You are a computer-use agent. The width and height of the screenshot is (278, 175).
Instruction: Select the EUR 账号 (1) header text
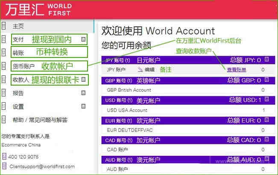point(119,121)
